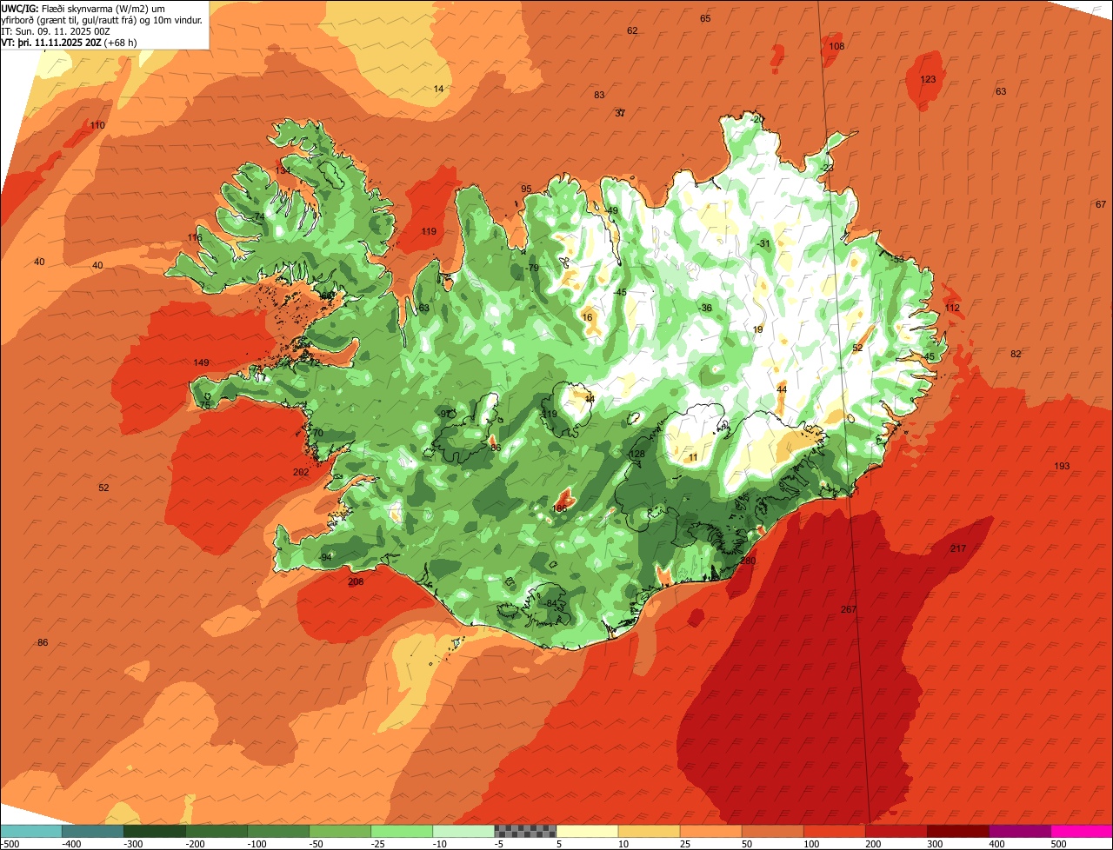This screenshot has height=850, width=1113.
Task: Click the map value 267 south-east of Iceland
Action: pos(849,609)
